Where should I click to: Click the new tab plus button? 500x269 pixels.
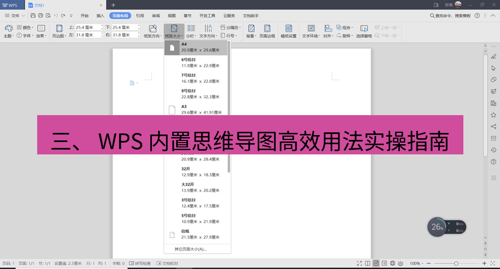tap(113, 5)
